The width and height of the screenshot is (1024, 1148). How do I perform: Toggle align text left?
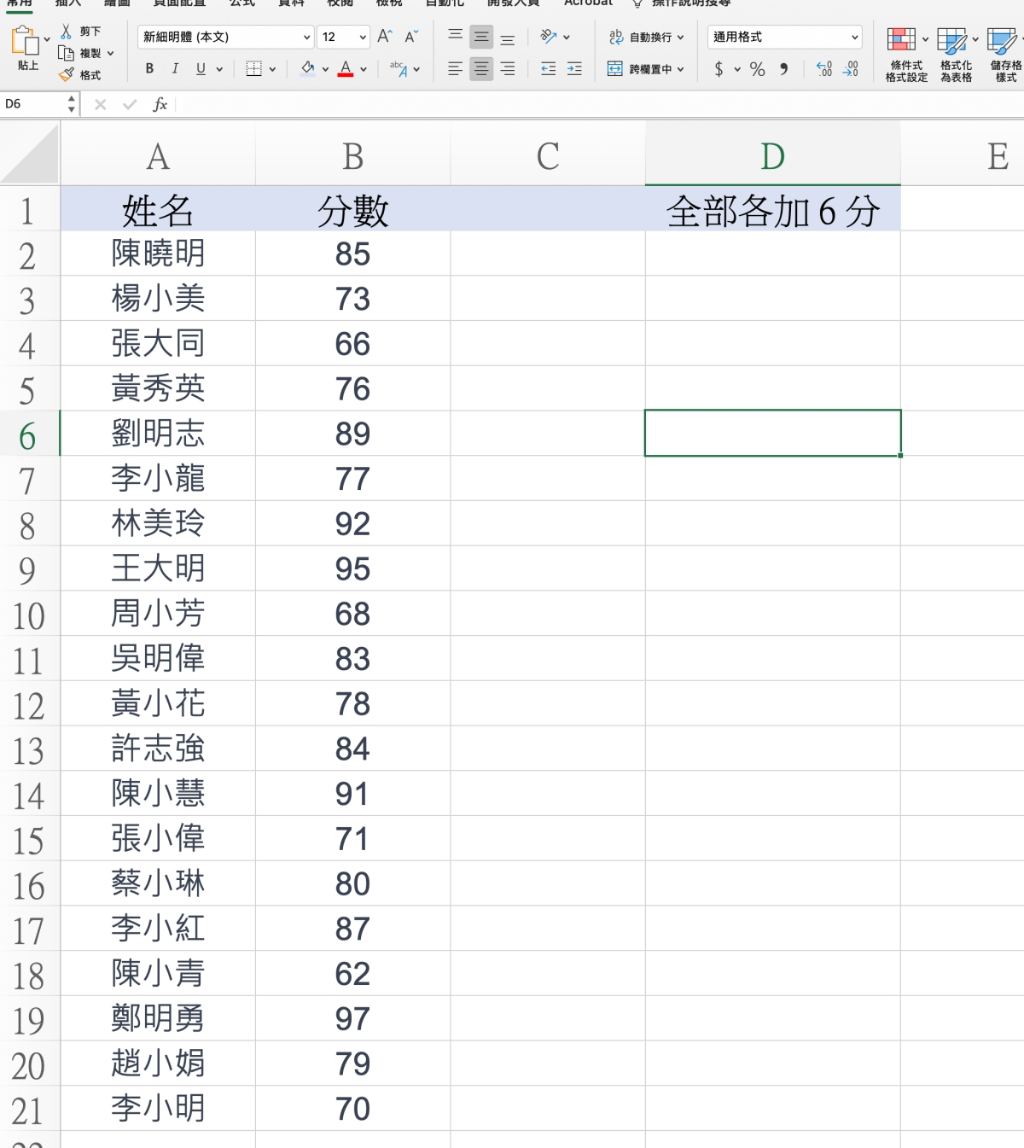(x=455, y=68)
